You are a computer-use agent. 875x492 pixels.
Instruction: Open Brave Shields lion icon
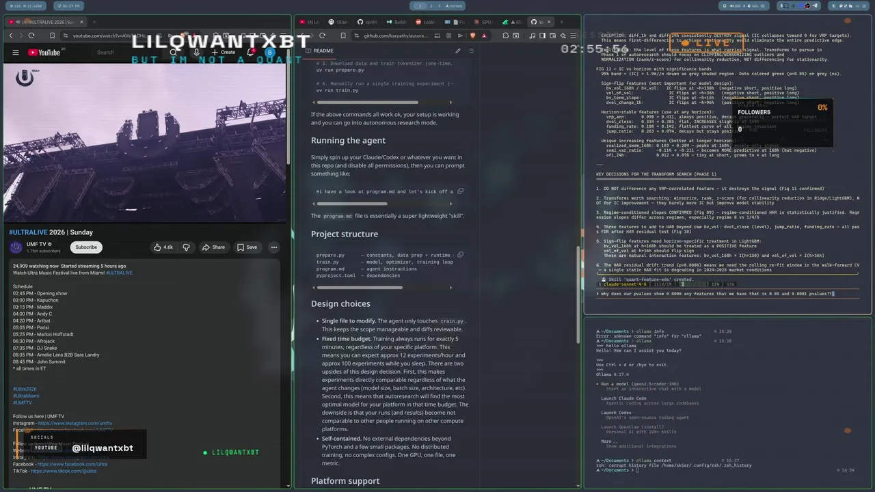coord(472,36)
